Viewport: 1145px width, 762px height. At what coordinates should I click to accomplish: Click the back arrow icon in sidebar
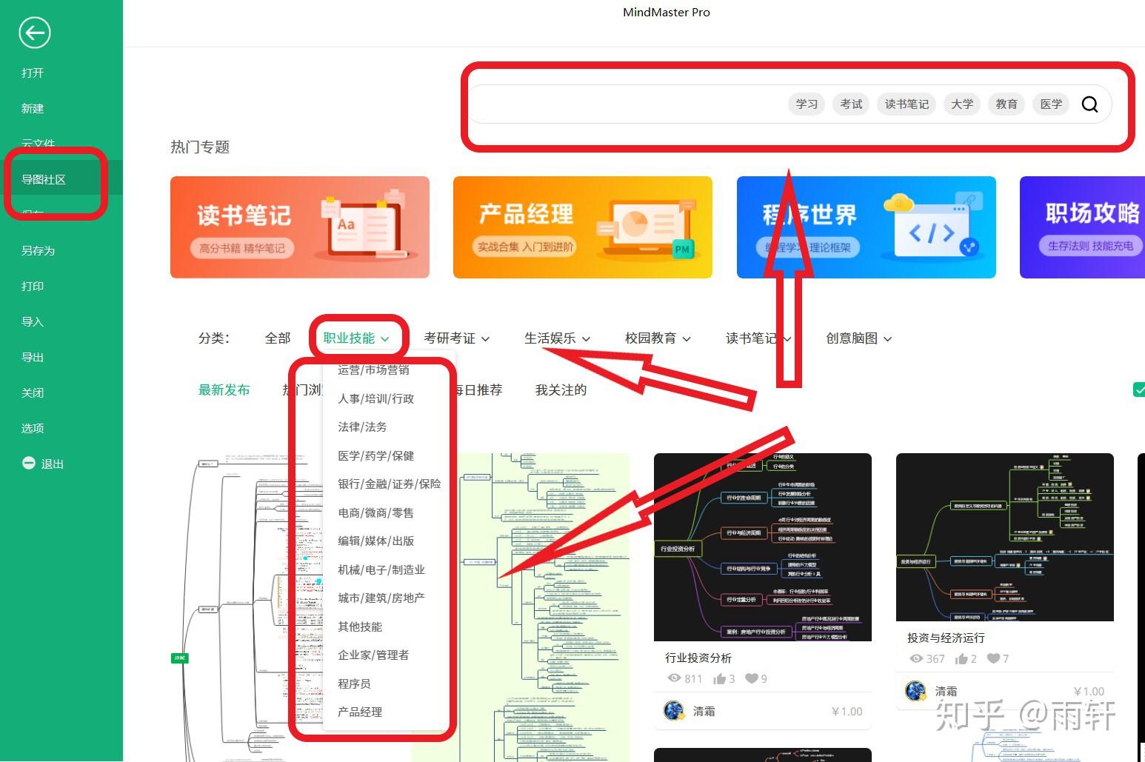[x=34, y=33]
